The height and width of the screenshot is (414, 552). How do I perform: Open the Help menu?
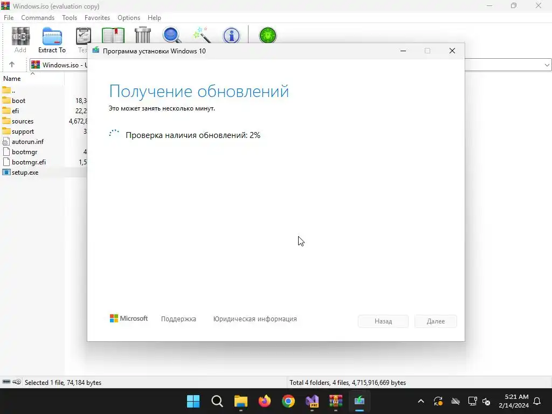coord(154,18)
